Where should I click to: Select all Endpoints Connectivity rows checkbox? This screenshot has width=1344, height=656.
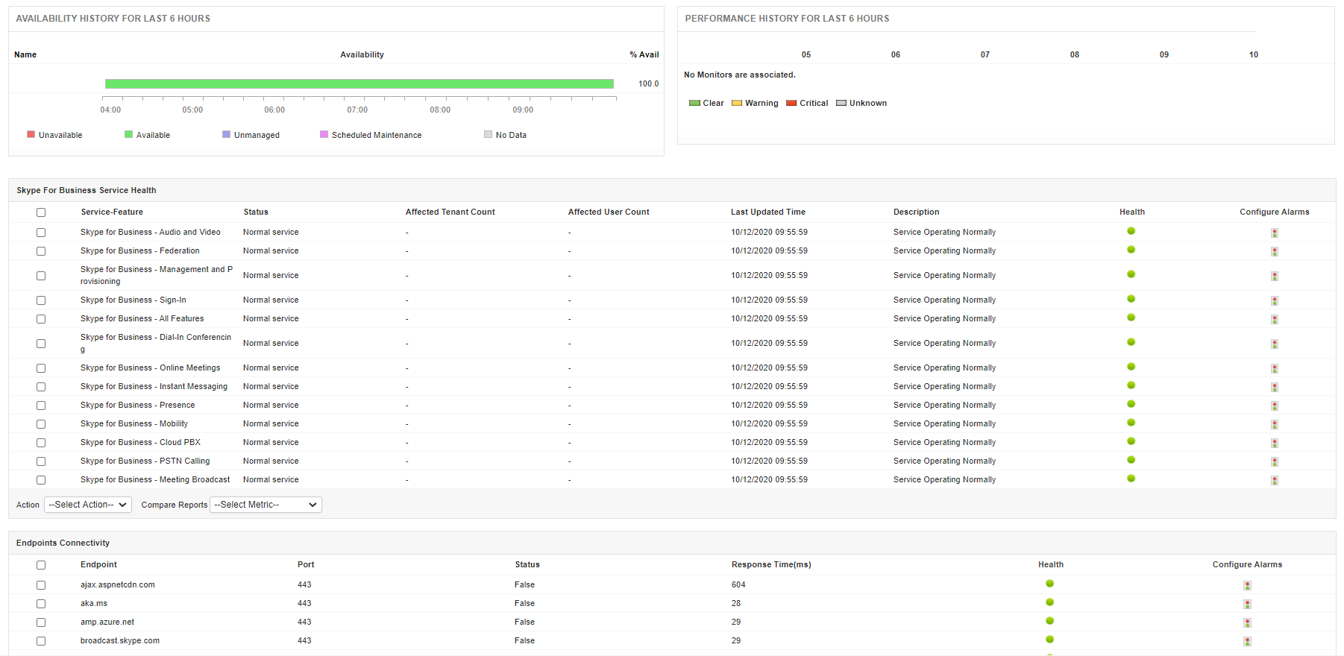pos(41,565)
